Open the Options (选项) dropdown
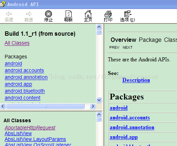Viewport: 177px width, 146px height. [x=128, y=16]
